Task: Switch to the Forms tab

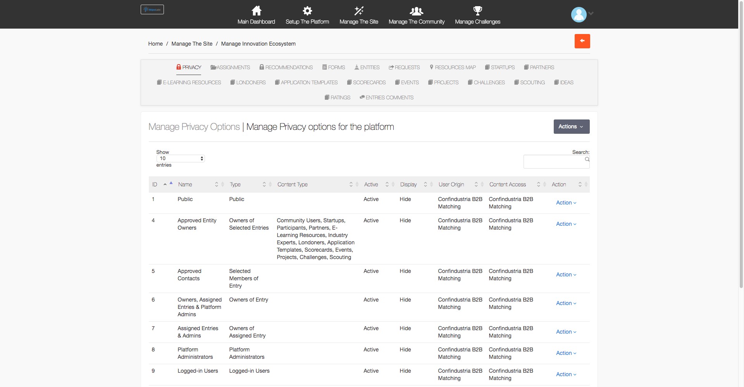Action: (334, 67)
